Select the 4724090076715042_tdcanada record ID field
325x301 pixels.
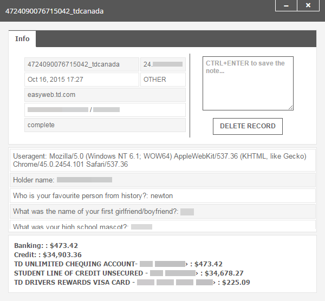click(x=82, y=64)
